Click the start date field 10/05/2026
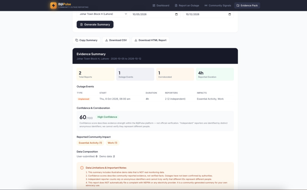Viewport: 307px width, 190px height. (155, 14)
